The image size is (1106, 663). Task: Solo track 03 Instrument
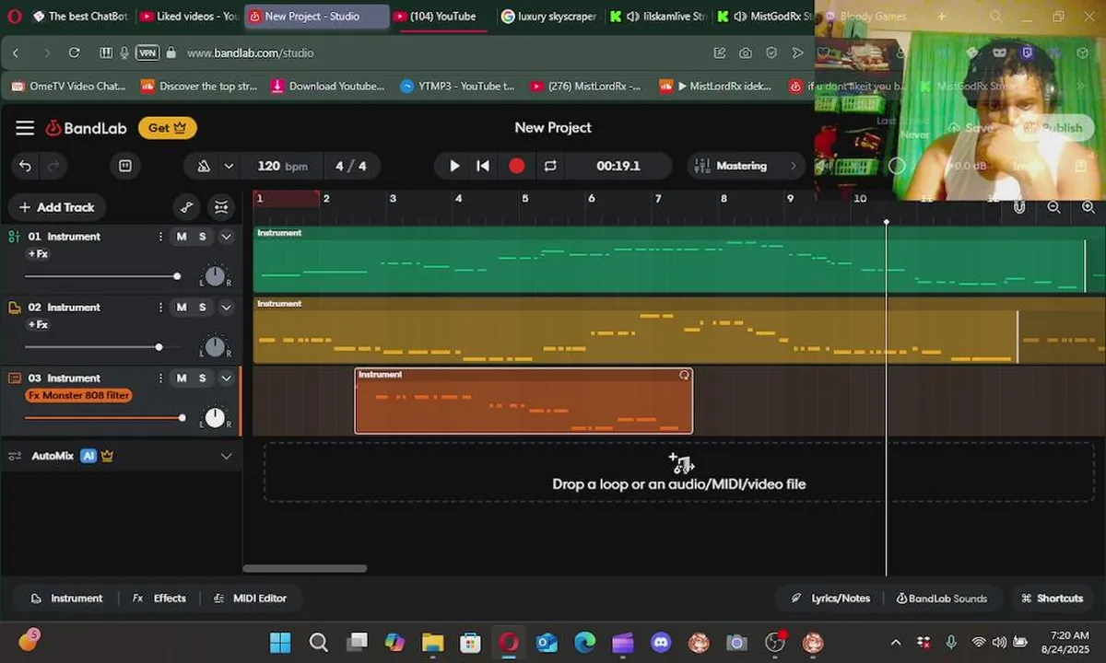click(203, 378)
